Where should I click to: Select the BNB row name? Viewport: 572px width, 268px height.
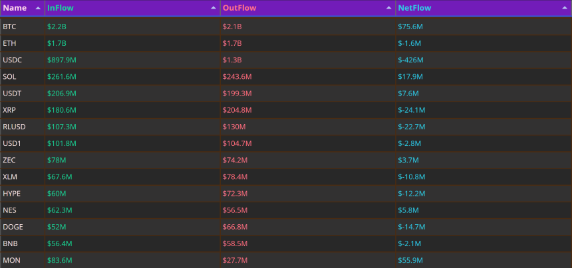point(10,243)
